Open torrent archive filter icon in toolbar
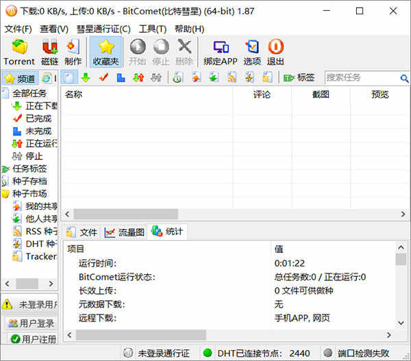 coord(177,78)
